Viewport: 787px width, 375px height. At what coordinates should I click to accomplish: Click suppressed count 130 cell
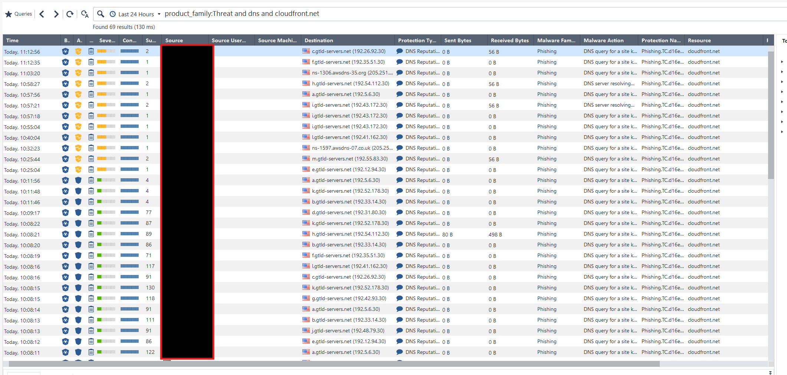[150, 288]
